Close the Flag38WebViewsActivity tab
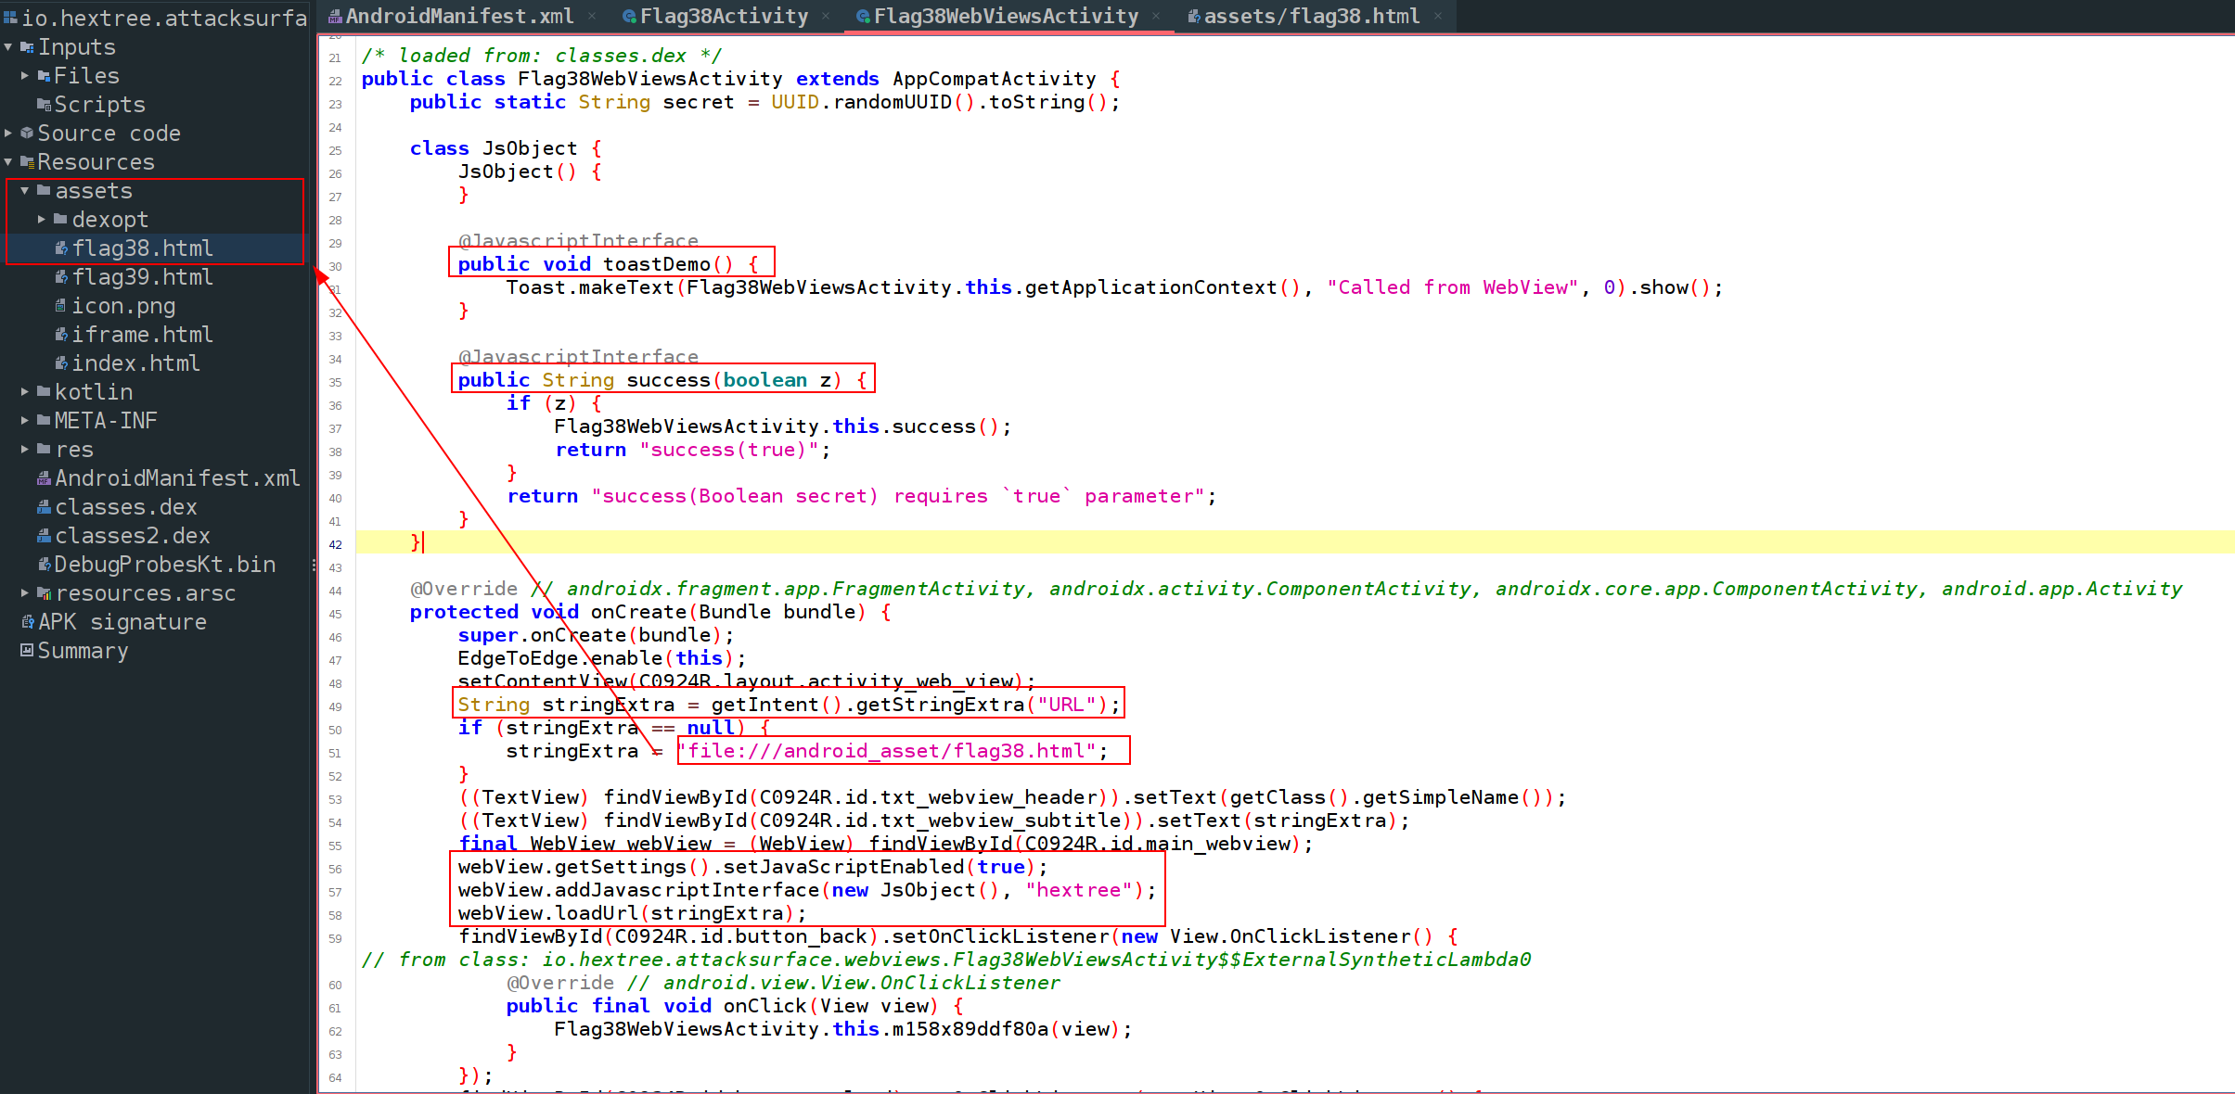 pyautogui.click(x=1156, y=16)
